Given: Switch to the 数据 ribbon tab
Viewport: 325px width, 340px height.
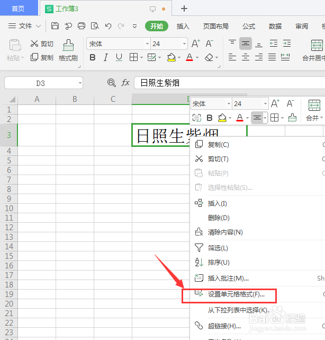Looking at the screenshot, I should click(275, 26).
